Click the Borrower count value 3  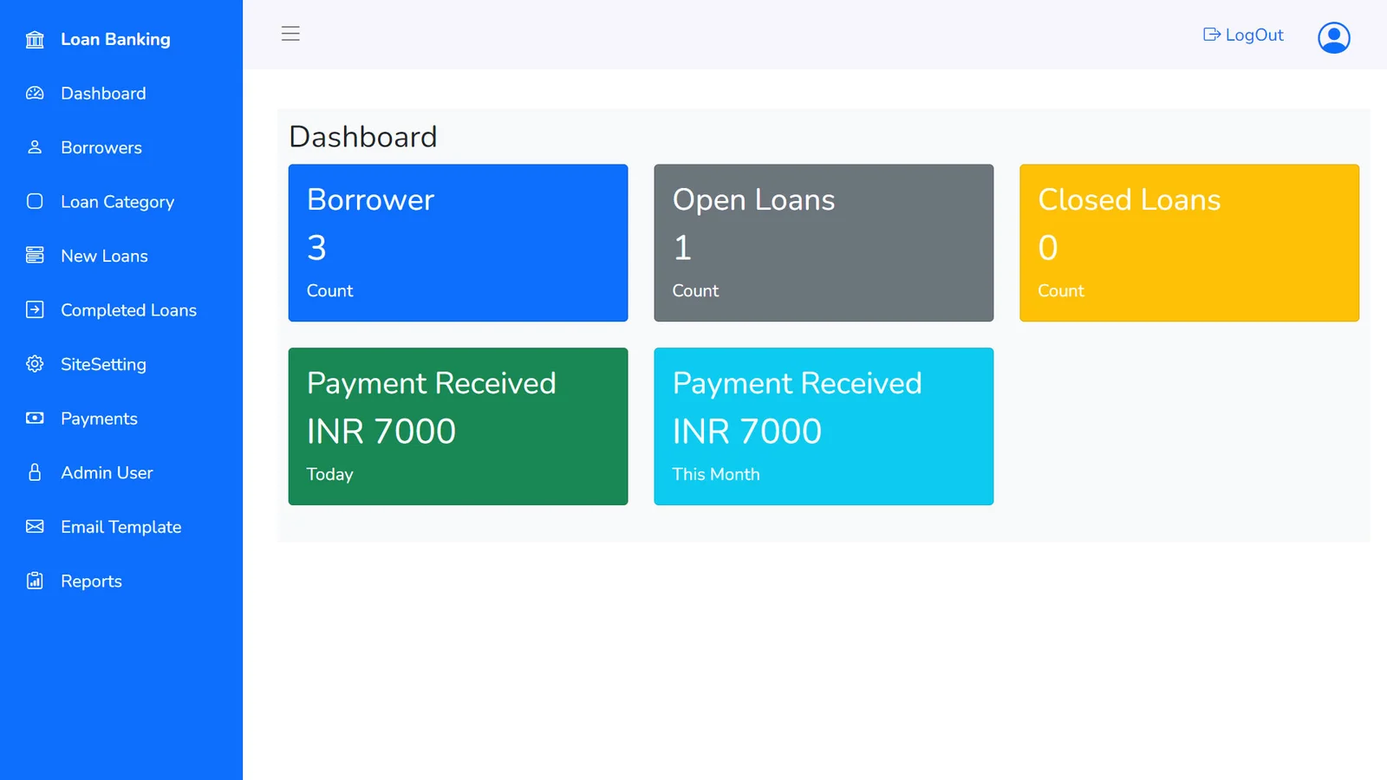point(316,248)
